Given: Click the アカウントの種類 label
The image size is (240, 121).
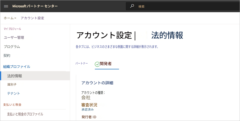Looking at the screenshot, I should click(x=93, y=93).
